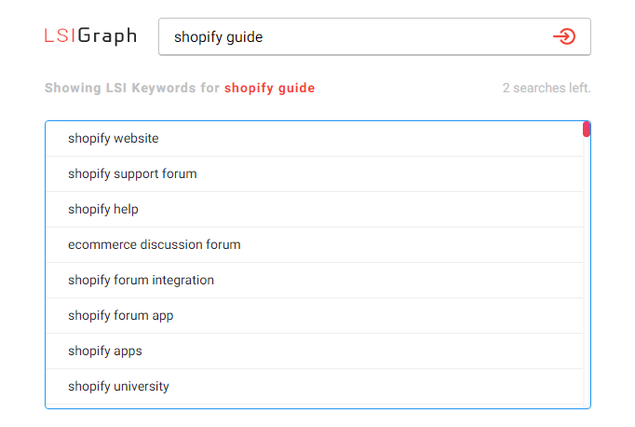Click the red search arrow icon
The width and height of the screenshot is (635, 427).
point(564,36)
